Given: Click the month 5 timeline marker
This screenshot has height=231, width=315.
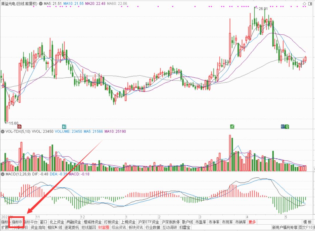Looking at the screenshot, I should tap(286, 217).
